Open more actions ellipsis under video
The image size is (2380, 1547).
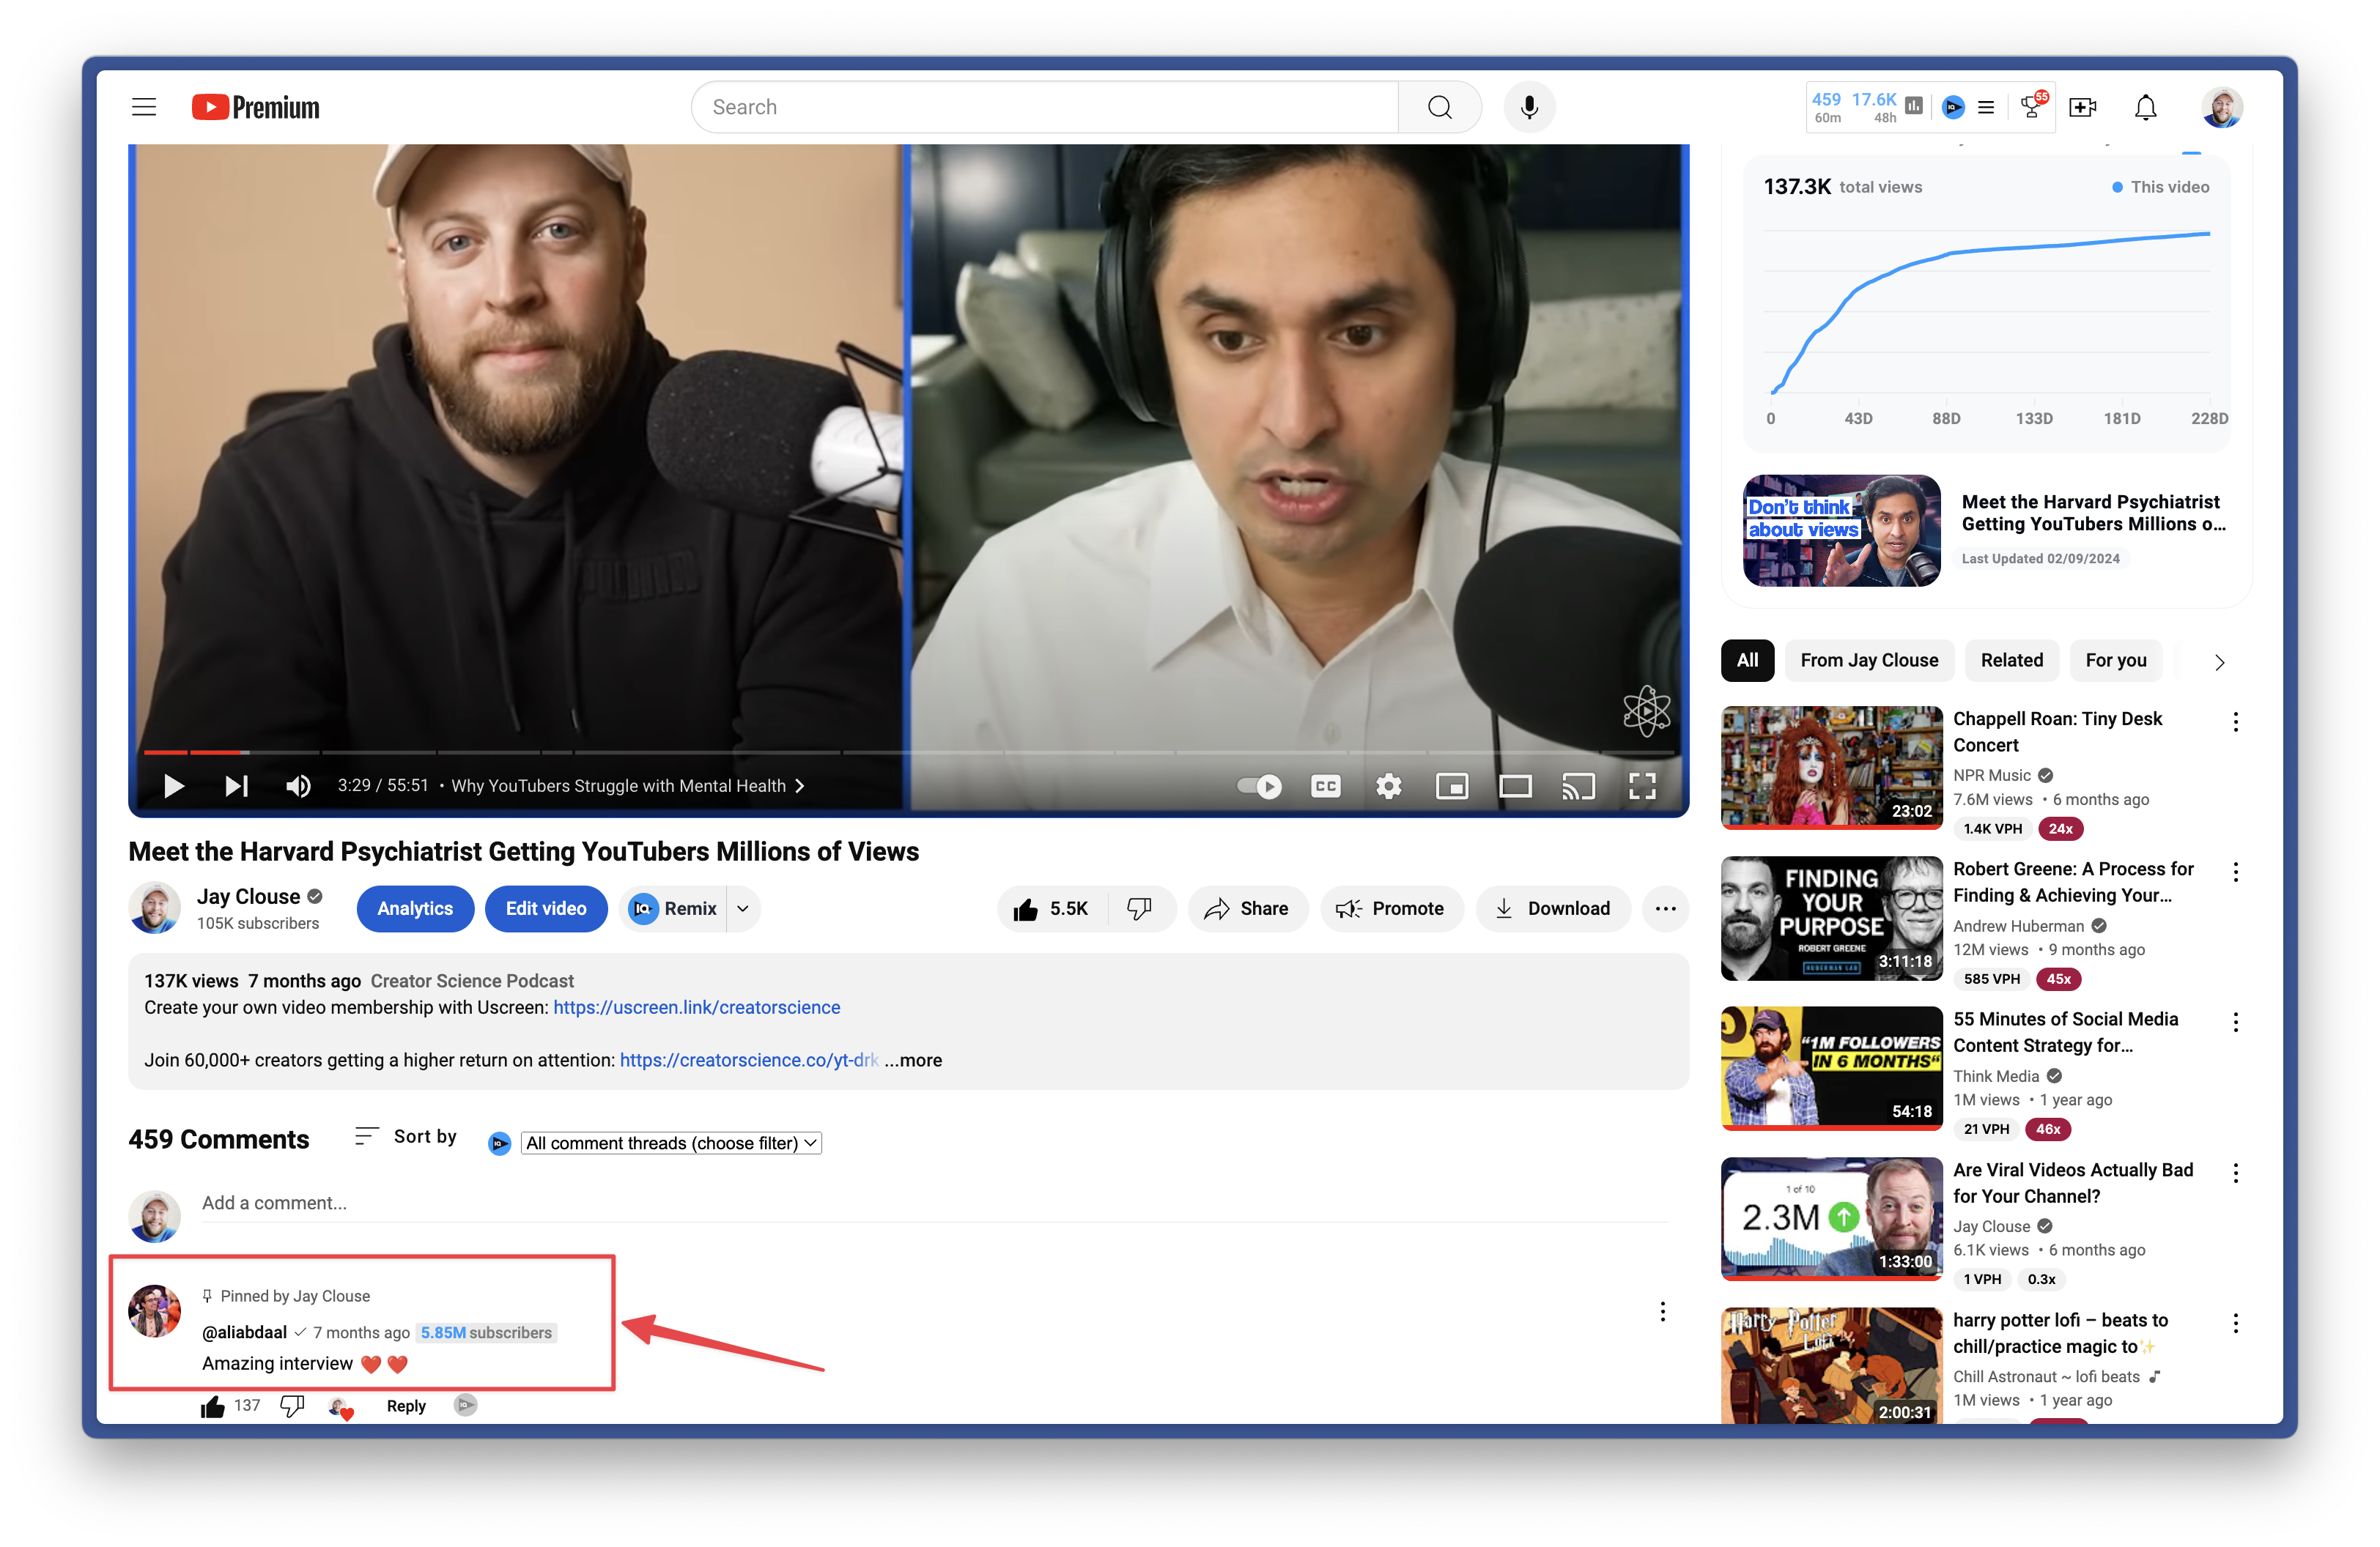[1665, 908]
